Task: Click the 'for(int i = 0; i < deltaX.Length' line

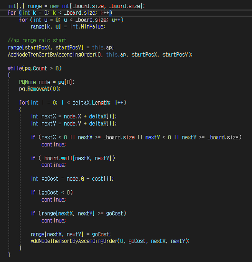Action: [x=73, y=103]
